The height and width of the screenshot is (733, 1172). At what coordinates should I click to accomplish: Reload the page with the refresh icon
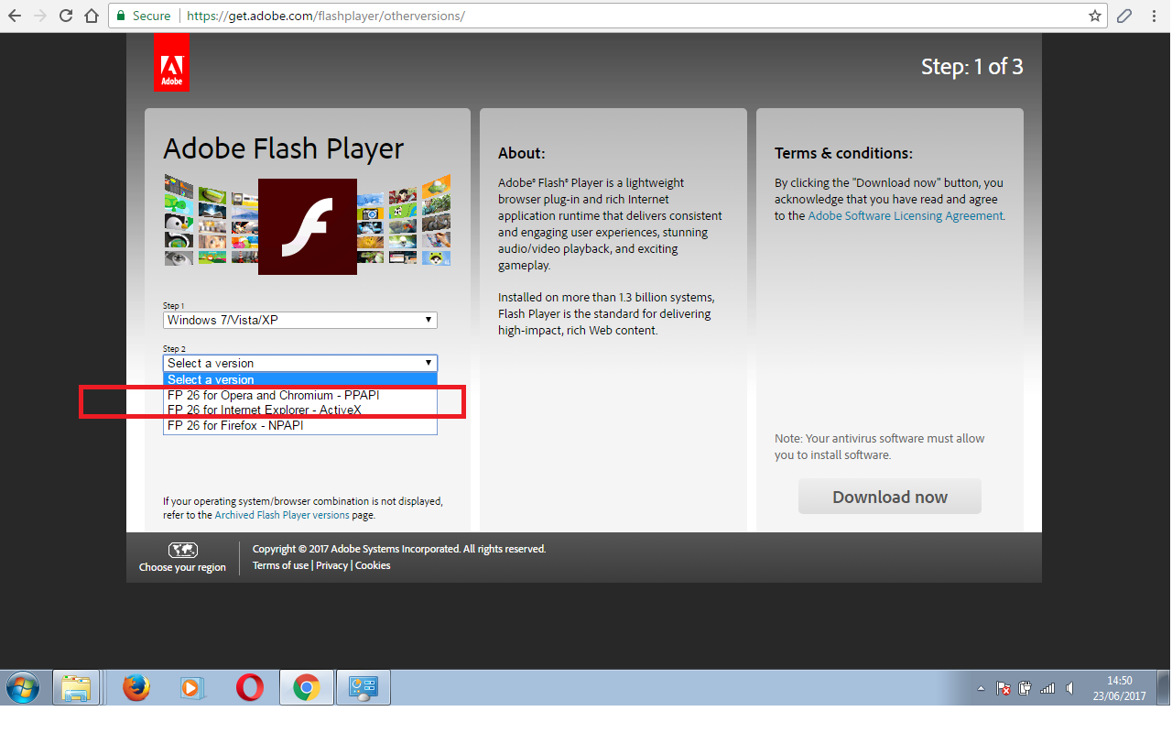(x=66, y=16)
